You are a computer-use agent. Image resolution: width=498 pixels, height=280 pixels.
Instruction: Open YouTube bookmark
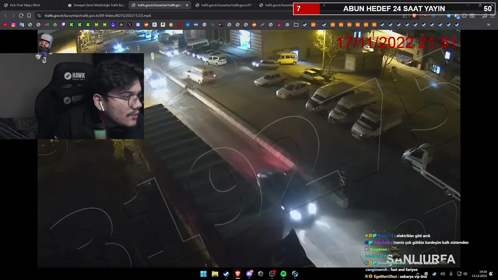5,24
